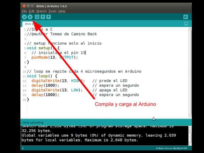The height and width of the screenshot is (153, 204).
Task: Save the sketch using Save icon
Action: pyautogui.click(x=49, y=17)
